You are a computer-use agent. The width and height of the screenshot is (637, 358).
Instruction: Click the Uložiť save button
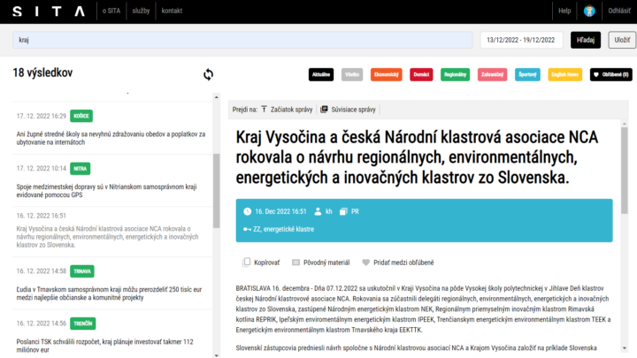coord(622,40)
